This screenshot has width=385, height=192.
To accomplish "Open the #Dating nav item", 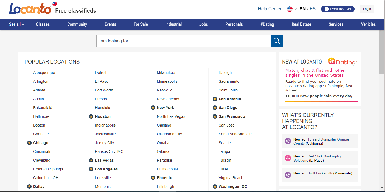I will click(x=267, y=24).
